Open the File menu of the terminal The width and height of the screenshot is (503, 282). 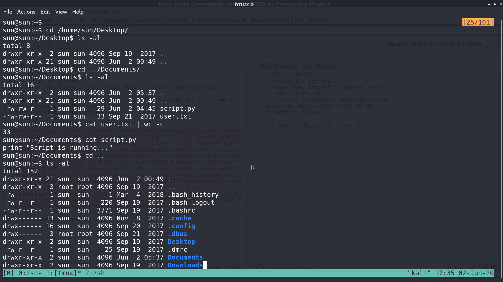(x=8, y=12)
